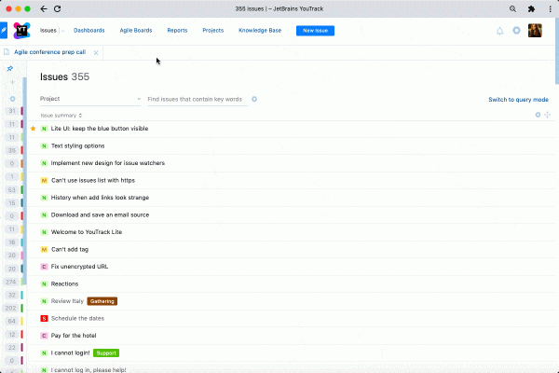This screenshot has height=373, width=559.
Task: Open issue Pay for the hotel
Action: (x=74, y=336)
